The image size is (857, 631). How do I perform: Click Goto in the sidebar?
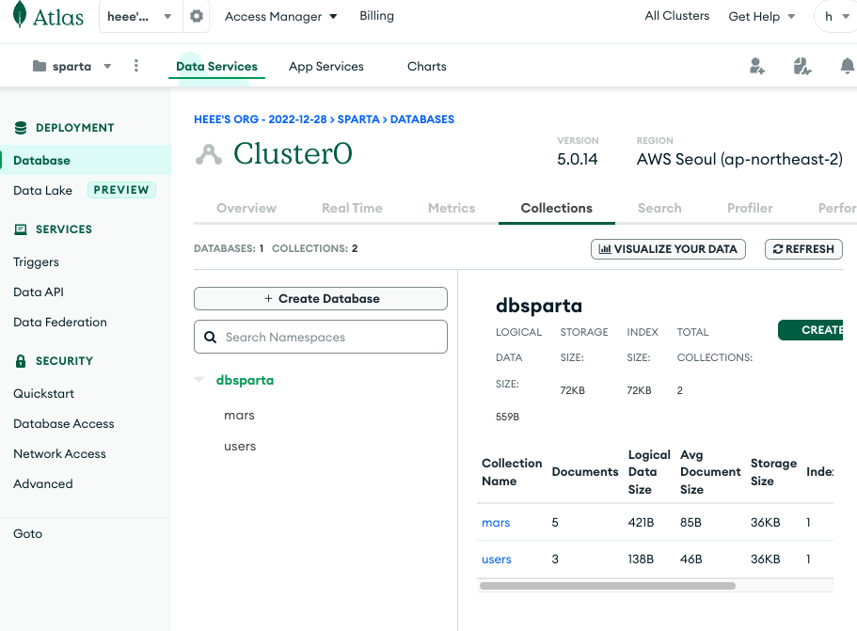[28, 534]
